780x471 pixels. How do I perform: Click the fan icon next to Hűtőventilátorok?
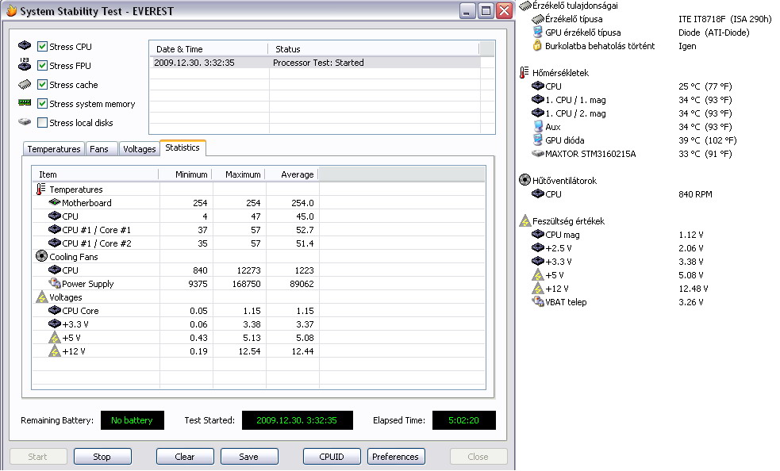(524, 179)
